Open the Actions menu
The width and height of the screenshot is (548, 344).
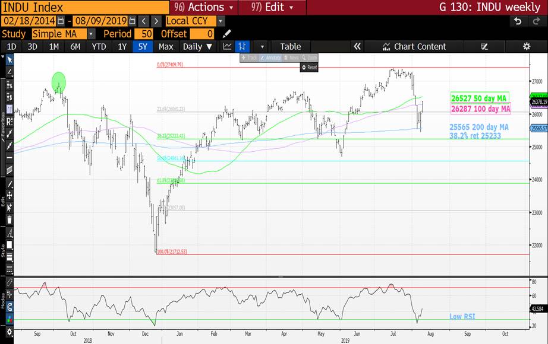point(204,7)
